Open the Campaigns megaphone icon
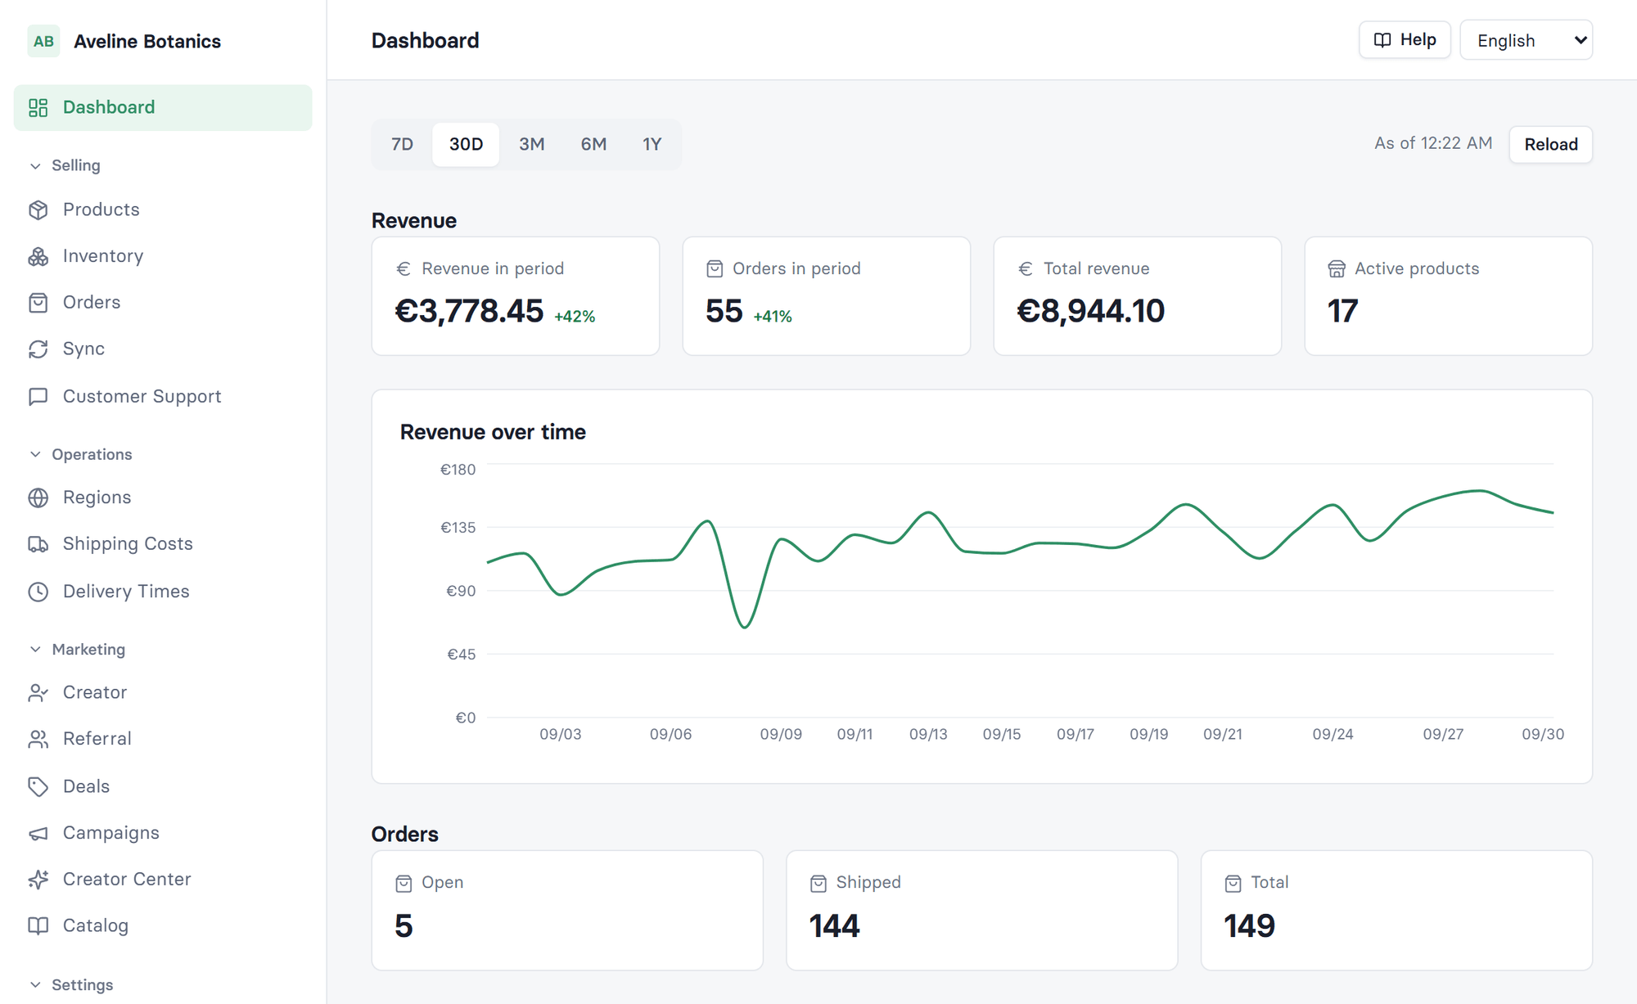The image size is (1637, 1004). point(38,833)
